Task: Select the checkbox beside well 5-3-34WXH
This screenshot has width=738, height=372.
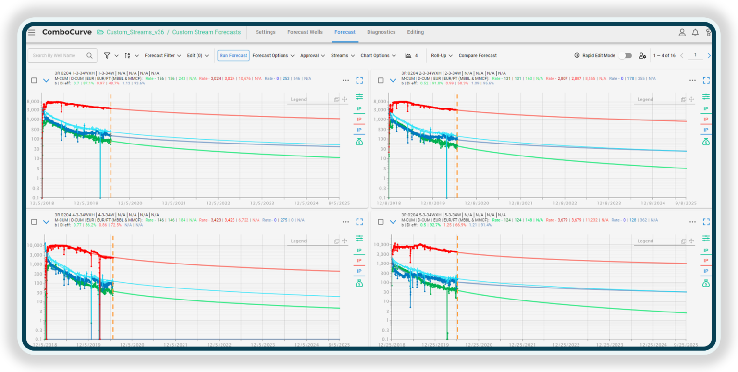Action: pos(380,222)
